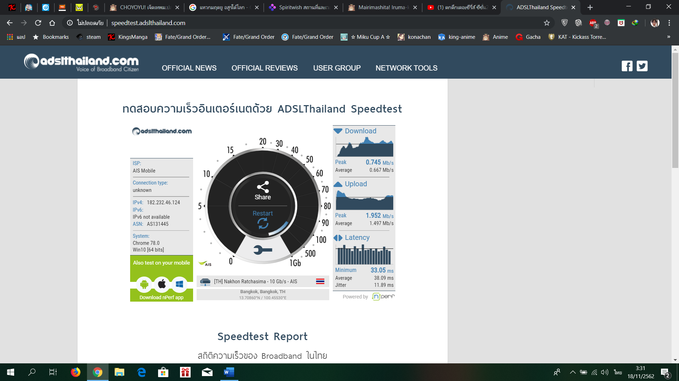
Task: Open the Facebook page icon in the header
Action: tap(627, 66)
